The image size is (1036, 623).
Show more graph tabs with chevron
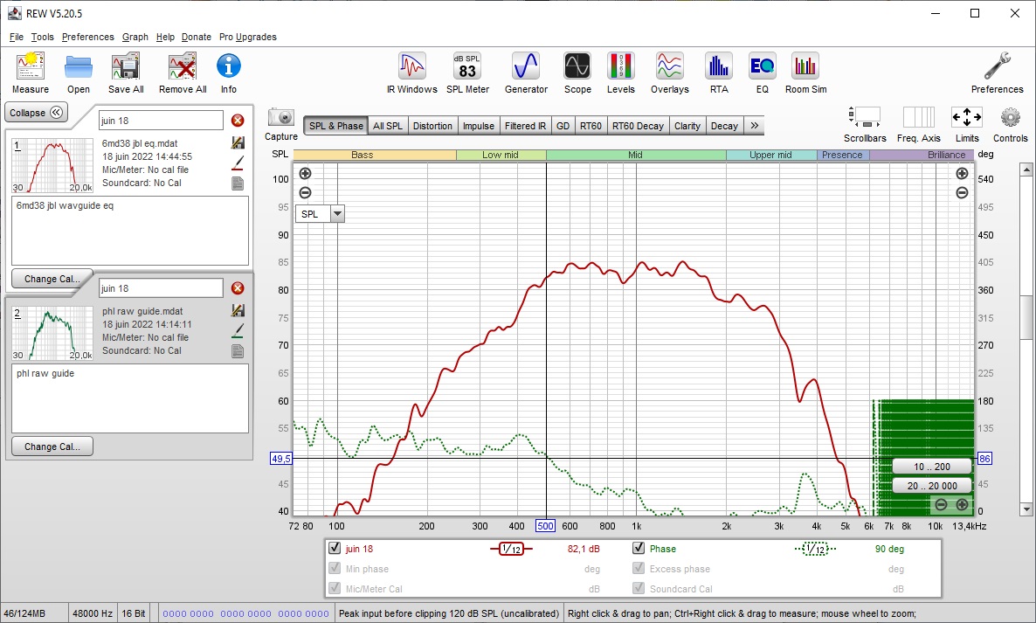(x=754, y=126)
